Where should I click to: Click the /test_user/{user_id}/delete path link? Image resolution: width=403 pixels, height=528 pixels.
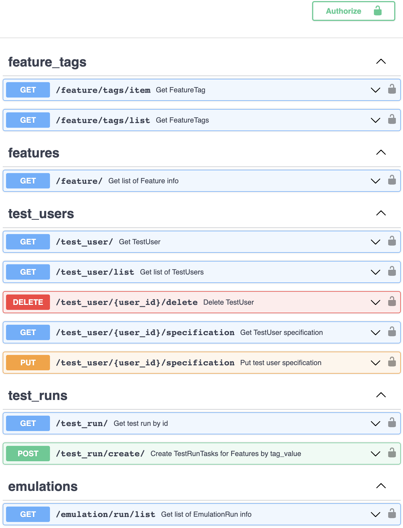pyautogui.click(x=127, y=302)
